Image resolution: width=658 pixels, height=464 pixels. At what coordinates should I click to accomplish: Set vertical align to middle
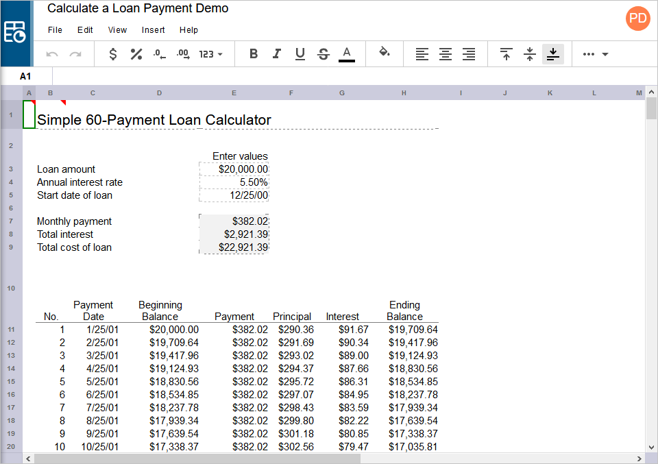tap(530, 54)
